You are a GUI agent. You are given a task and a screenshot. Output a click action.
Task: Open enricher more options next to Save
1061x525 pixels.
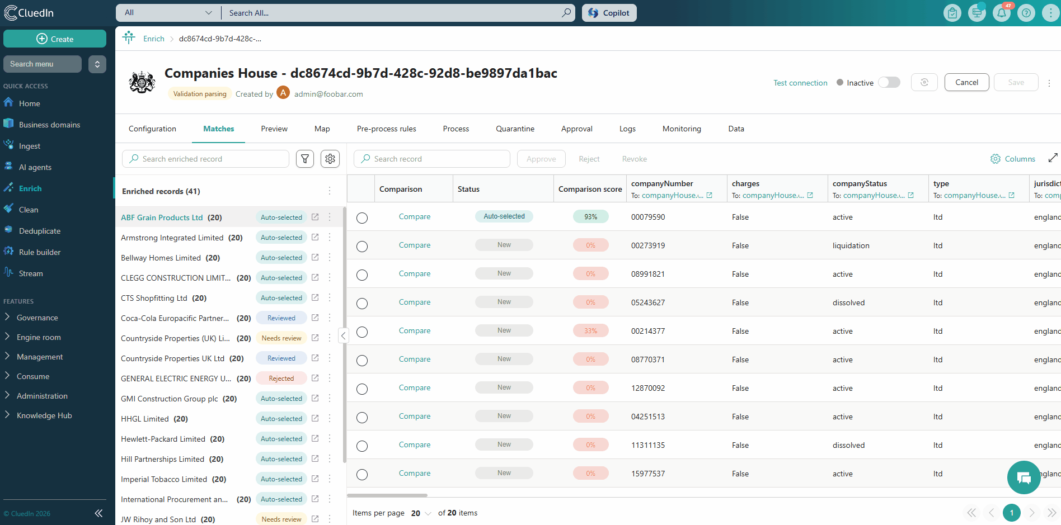[x=1049, y=83]
